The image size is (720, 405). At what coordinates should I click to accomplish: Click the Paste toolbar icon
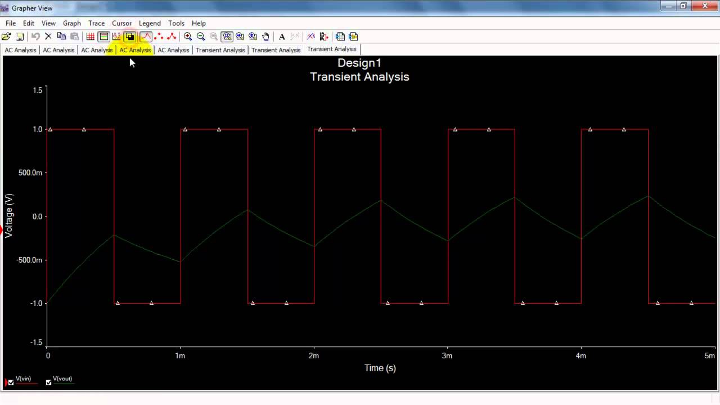click(74, 37)
